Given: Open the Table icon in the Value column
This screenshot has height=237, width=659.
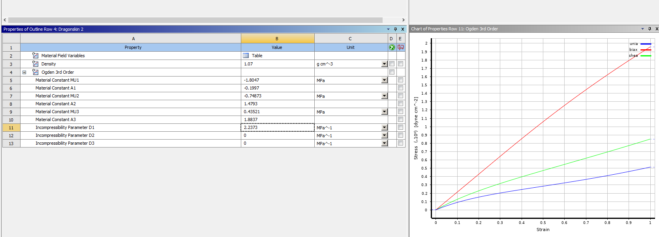Looking at the screenshot, I should tap(246, 56).
